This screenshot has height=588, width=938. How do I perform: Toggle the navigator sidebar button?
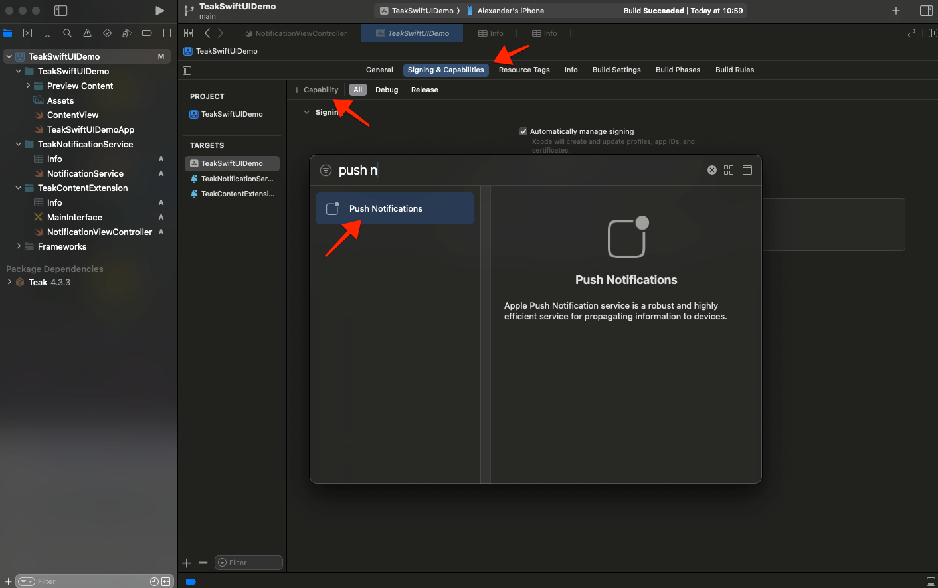point(60,11)
